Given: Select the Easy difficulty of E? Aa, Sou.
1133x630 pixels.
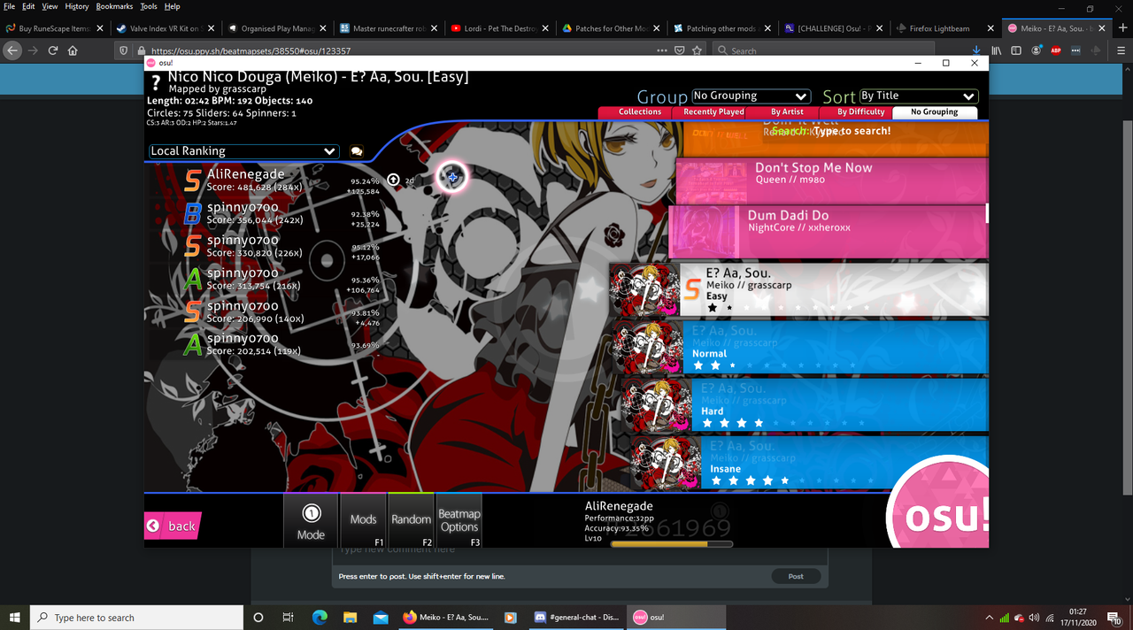Looking at the screenshot, I should click(798, 289).
